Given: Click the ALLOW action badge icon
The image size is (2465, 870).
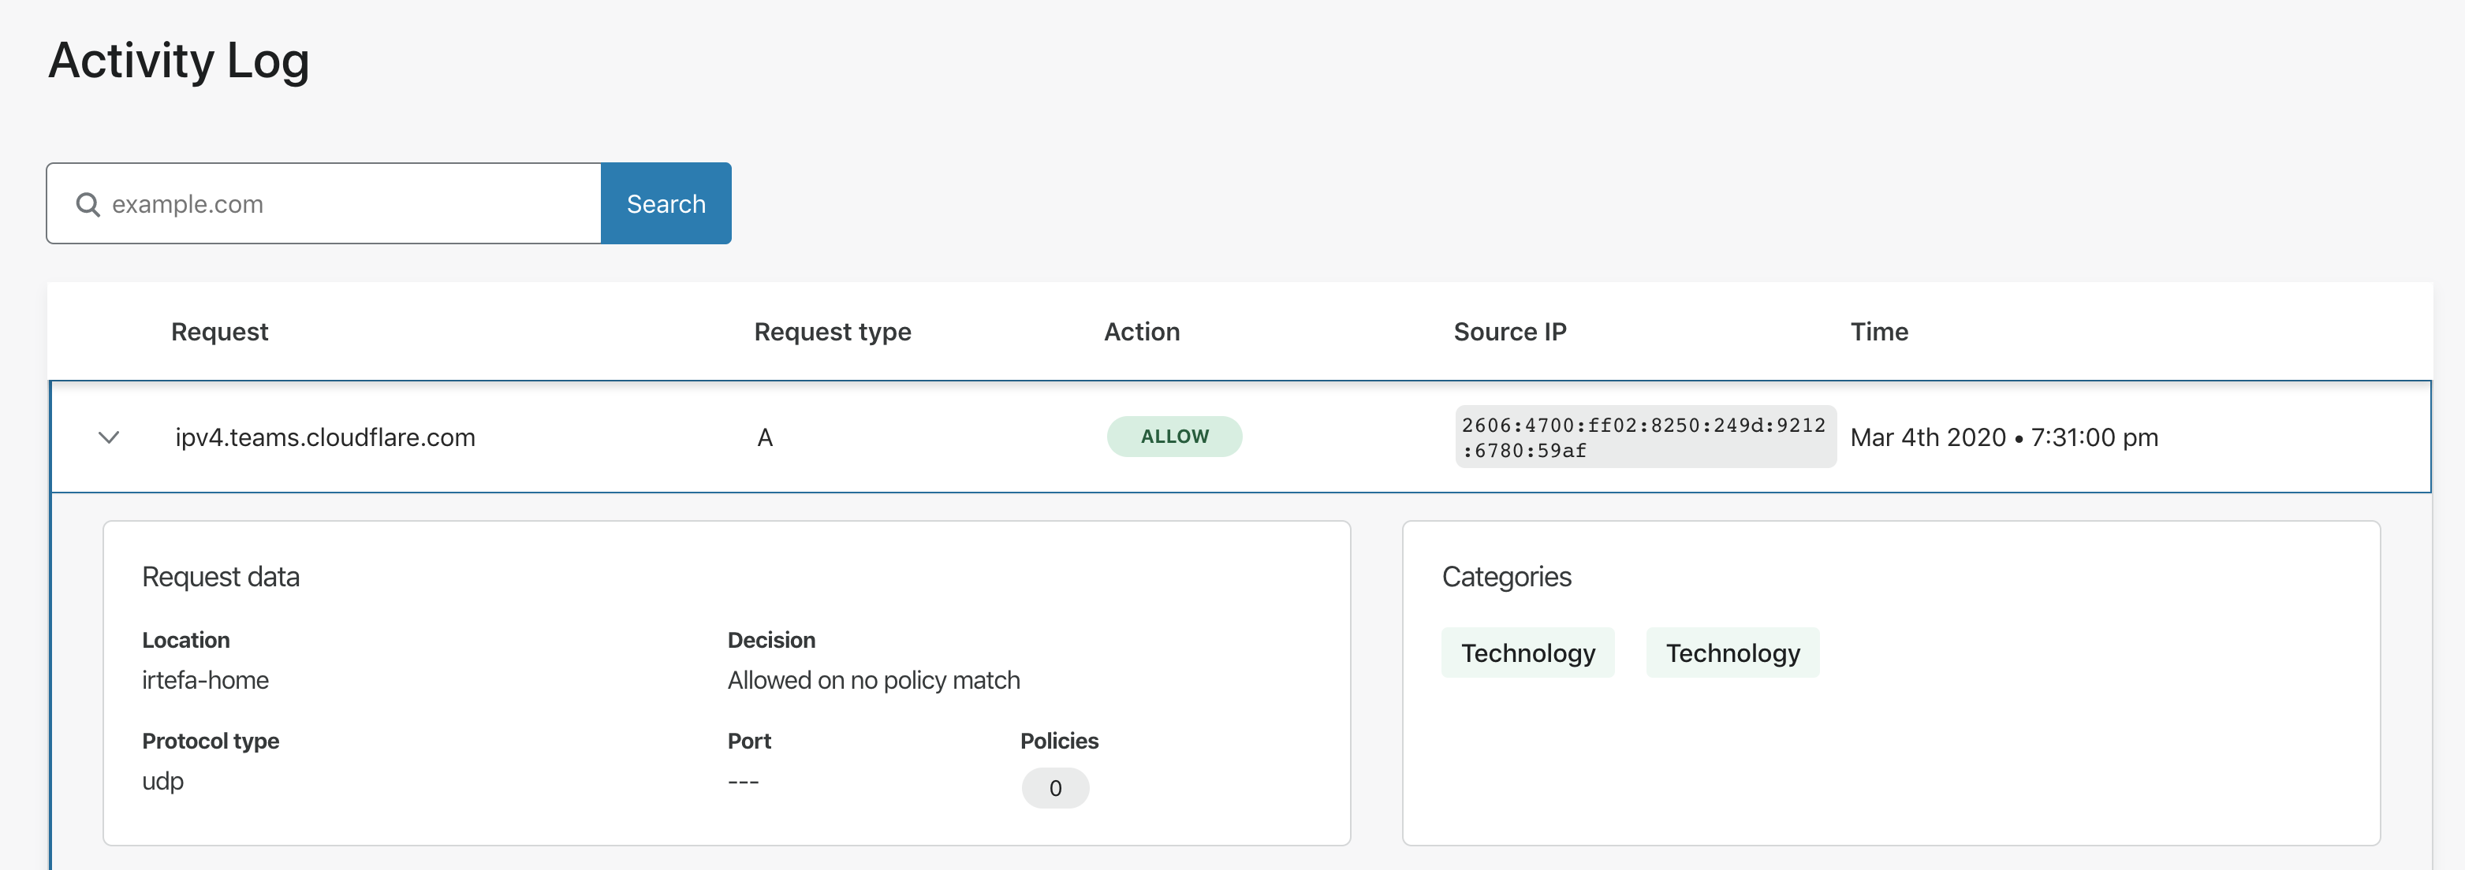Looking at the screenshot, I should coord(1174,437).
